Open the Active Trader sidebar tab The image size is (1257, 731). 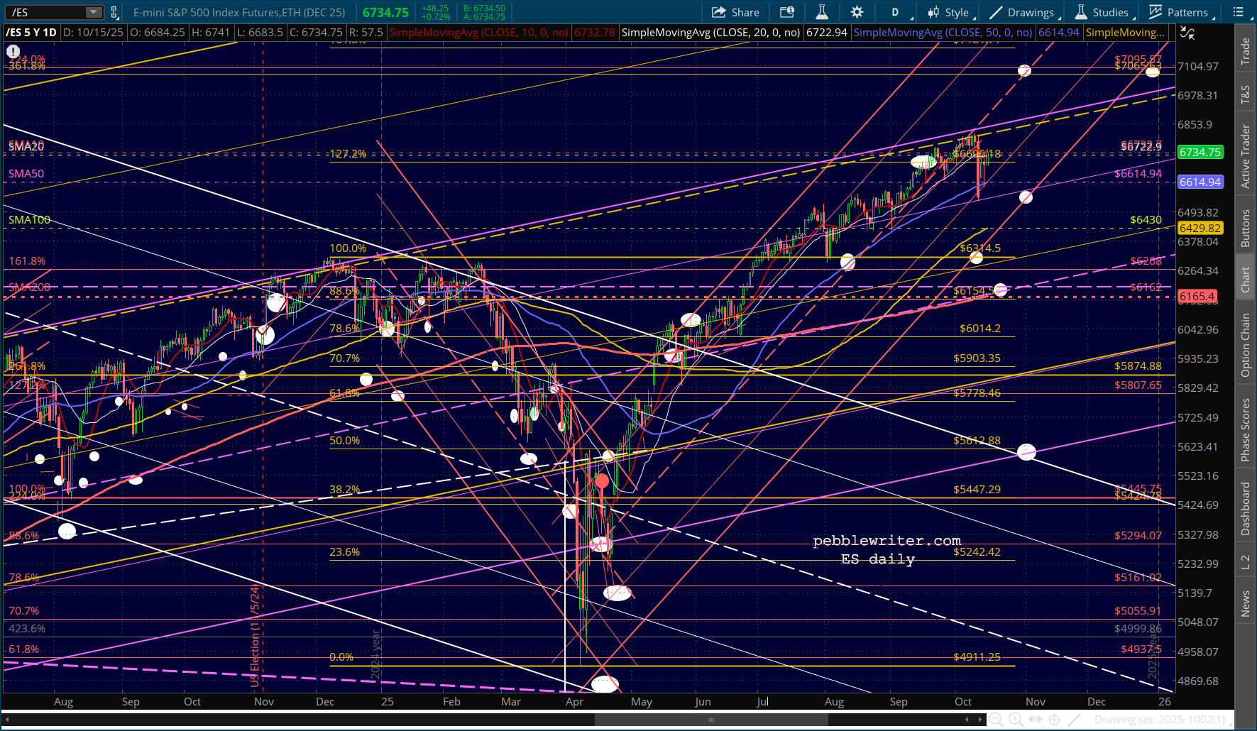(1245, 157)
